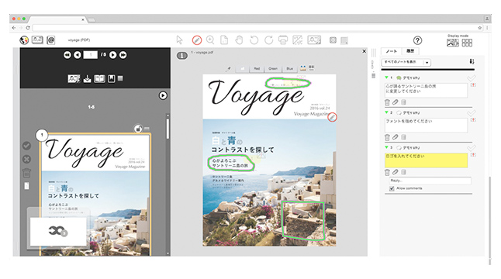501x279 pixels.
Task: Open the info button beside voyage.pdf
Action: (x=182, y=56)
